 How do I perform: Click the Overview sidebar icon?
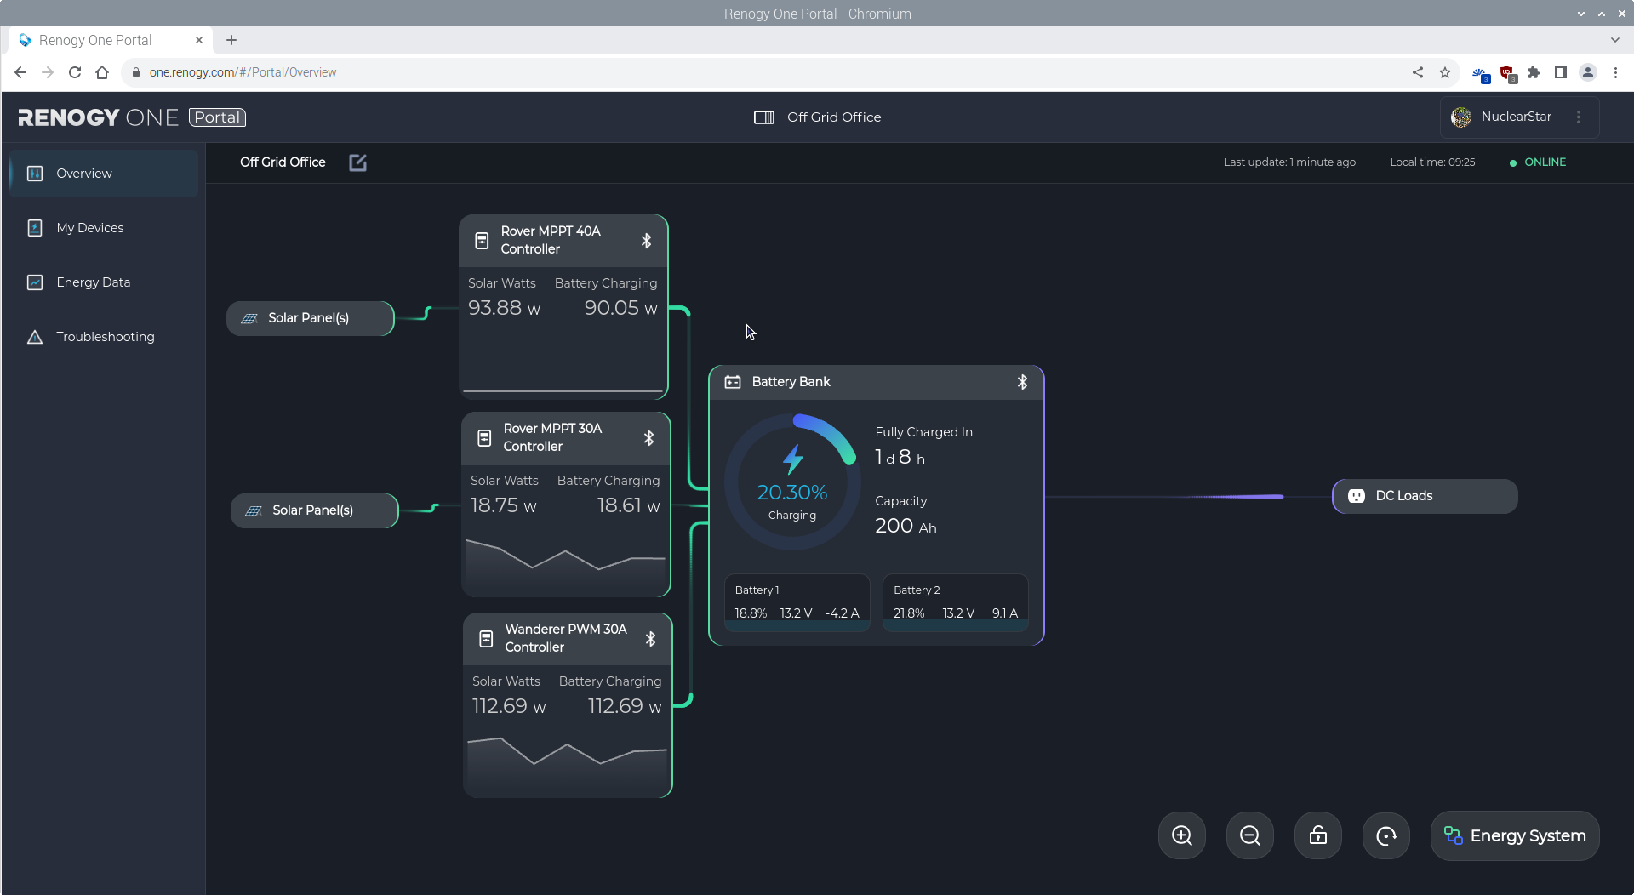pos(35,174)
